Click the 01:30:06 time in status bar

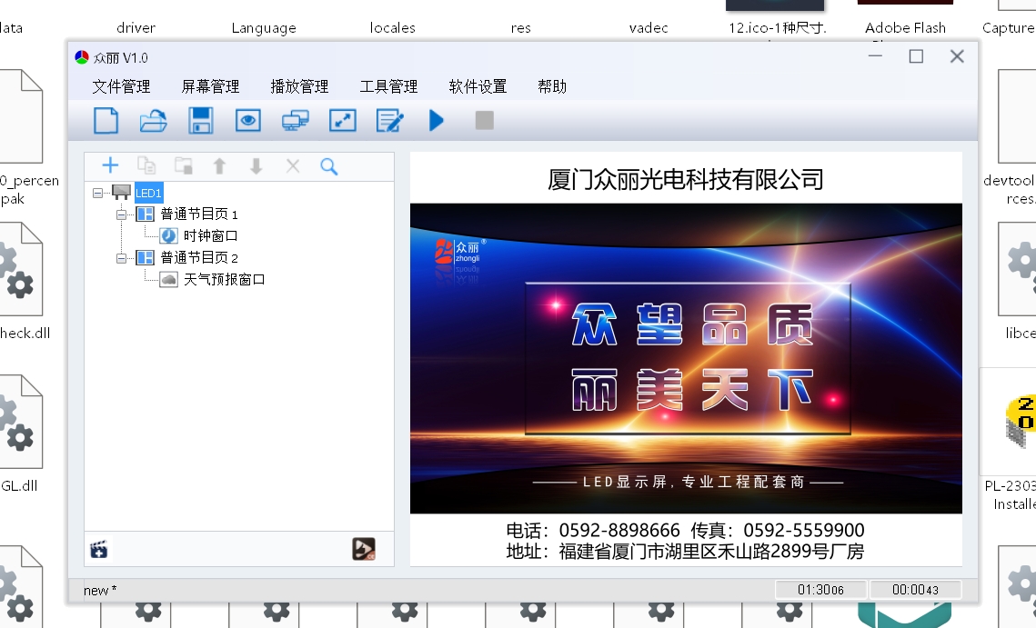tap(820, 590)
